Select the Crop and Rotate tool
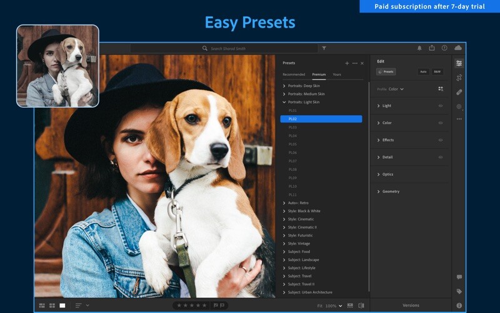500x313 pixels. (x=459, y=78)
